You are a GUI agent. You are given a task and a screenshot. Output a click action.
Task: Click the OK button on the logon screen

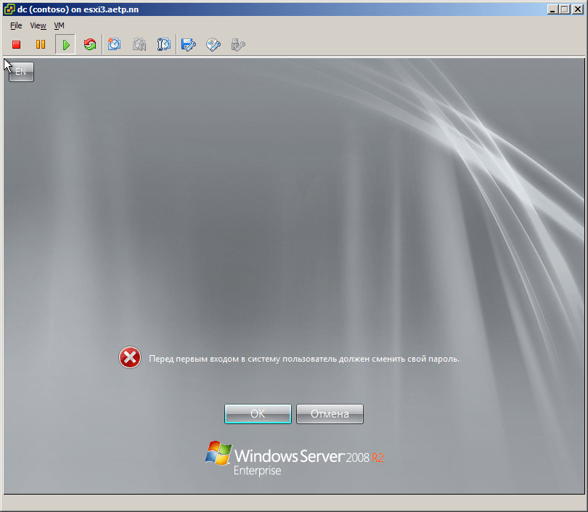tap(258, 414)
